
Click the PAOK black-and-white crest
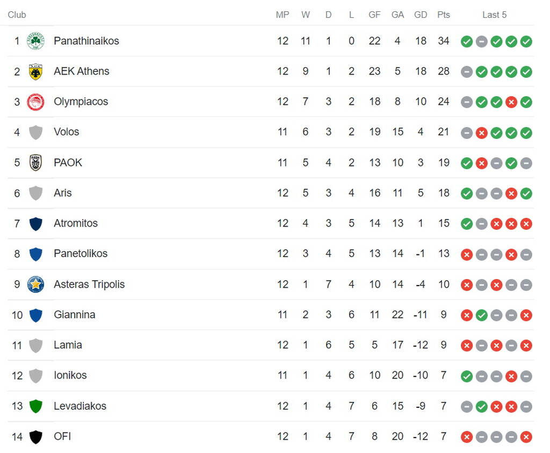pyautogui.click(x=36, y=163)
